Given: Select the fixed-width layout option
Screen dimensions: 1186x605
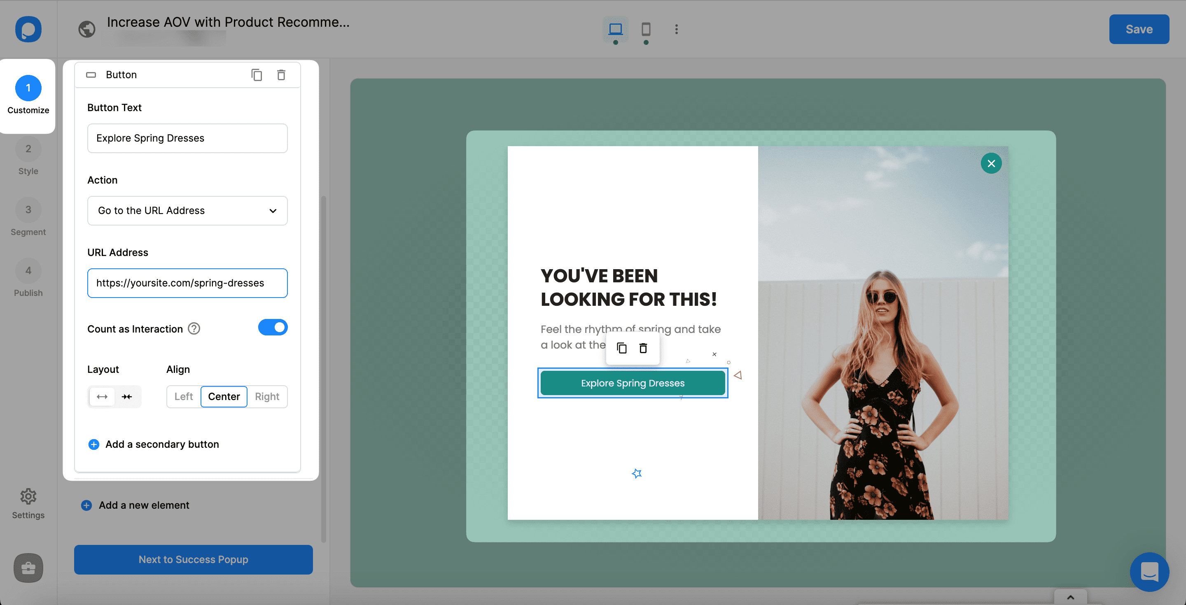Looking at the screenshot, I should click(126, 396).
